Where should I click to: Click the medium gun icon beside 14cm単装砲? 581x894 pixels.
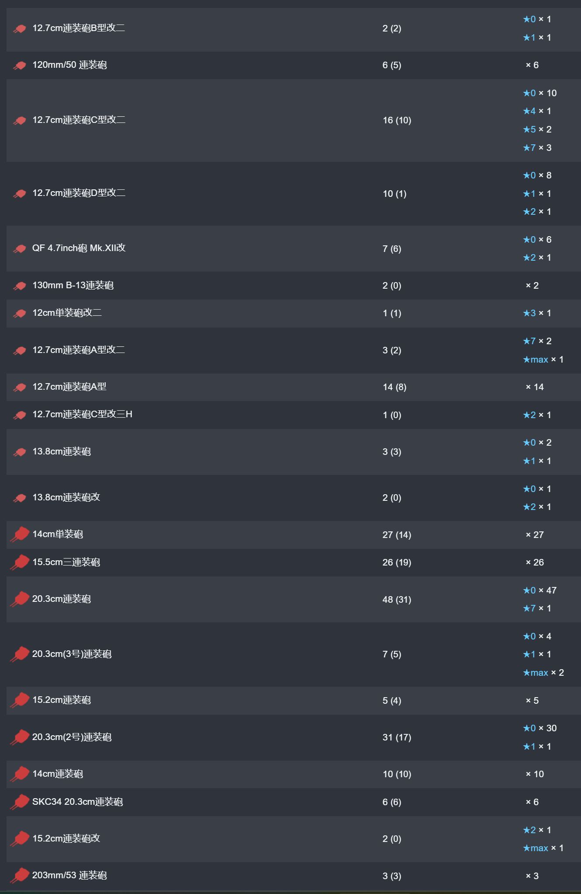tap(20, 534)
